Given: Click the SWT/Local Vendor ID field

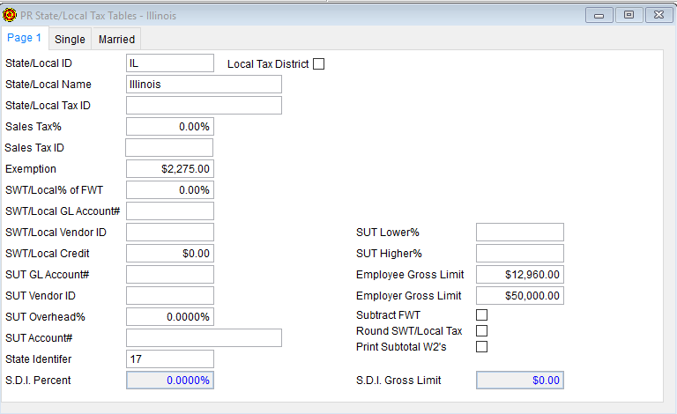Looking at the screenshot, I should click(x=170, y=232).
